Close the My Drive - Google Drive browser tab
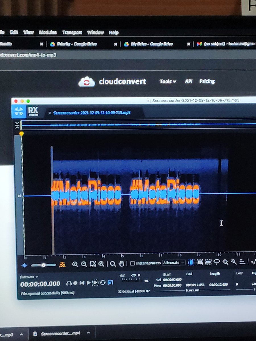Image resolution: width=256 pixels, height=341 pixels. pos(188,44)
